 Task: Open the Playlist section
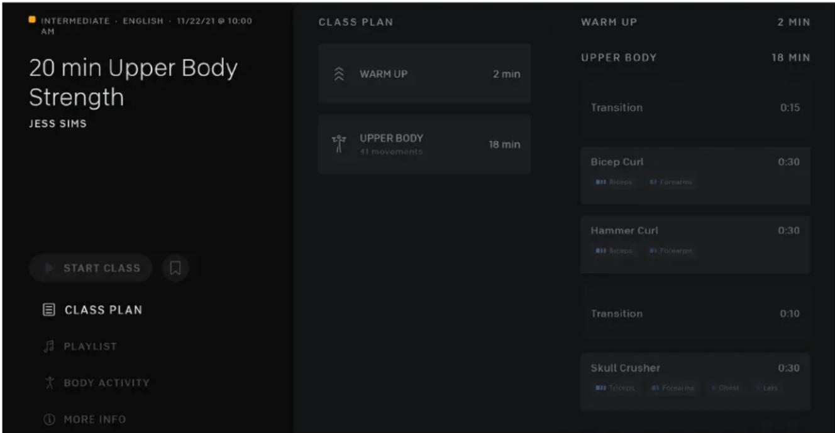[x=81, y=346]
